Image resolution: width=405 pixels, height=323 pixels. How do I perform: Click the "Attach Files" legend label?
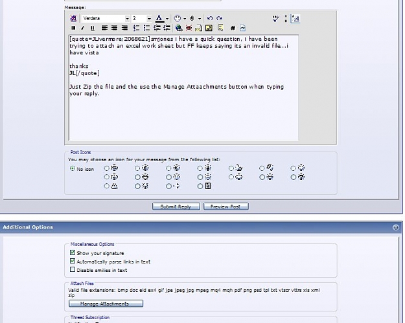pyautogui.click(x=82, y=284)
